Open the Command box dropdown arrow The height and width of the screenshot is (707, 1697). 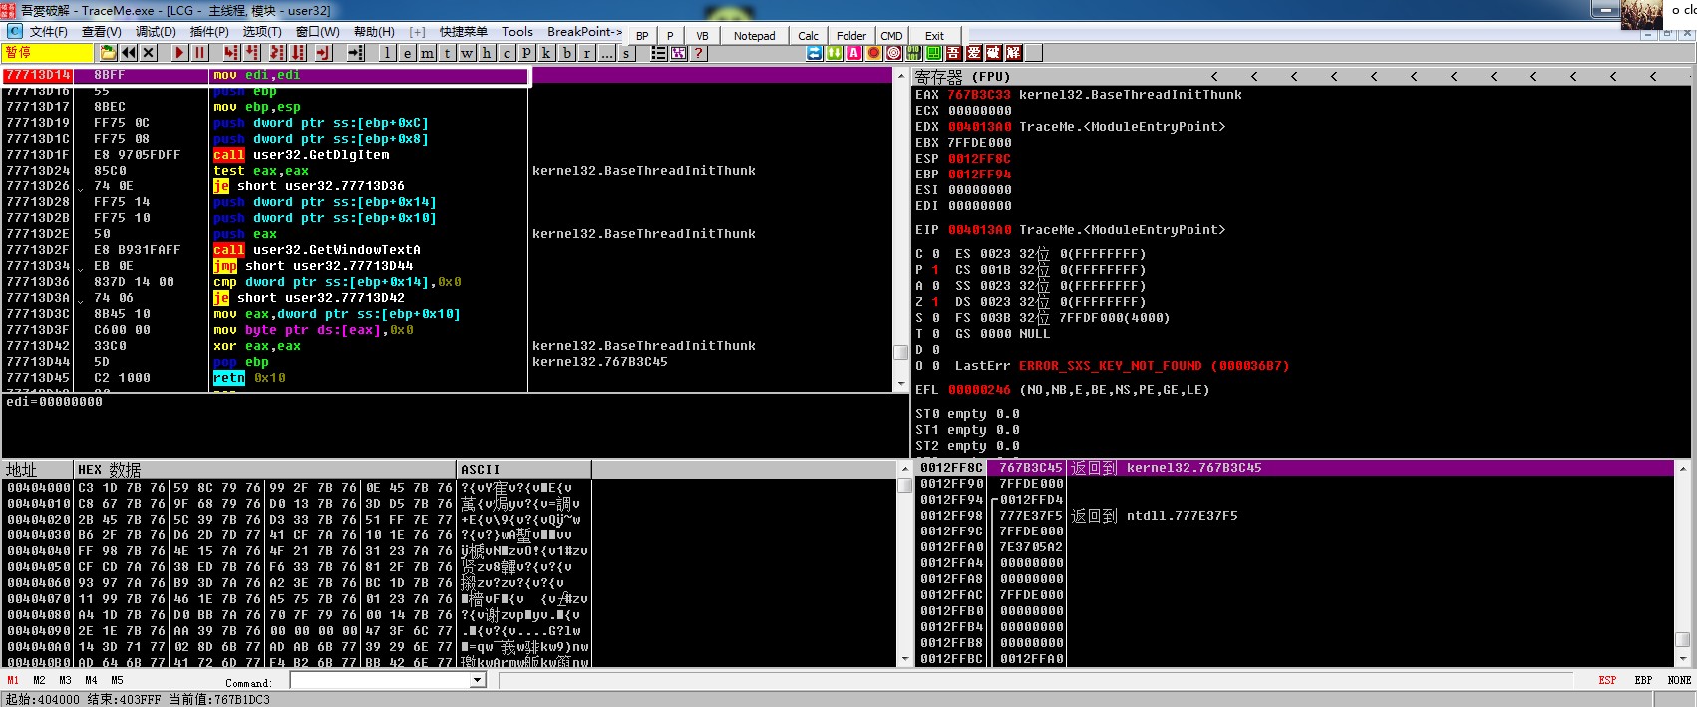(478, 680)
